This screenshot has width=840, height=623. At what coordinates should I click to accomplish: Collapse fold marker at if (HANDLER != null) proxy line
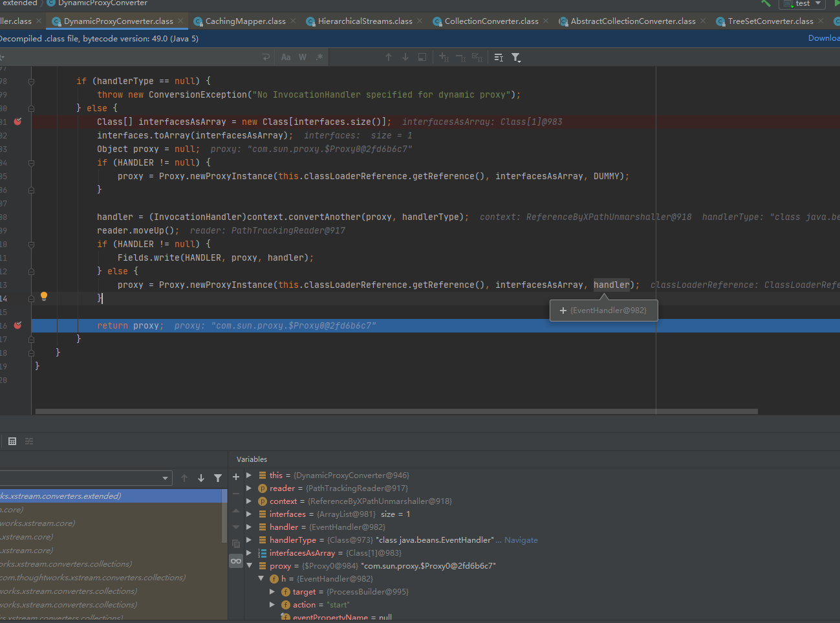31,162
